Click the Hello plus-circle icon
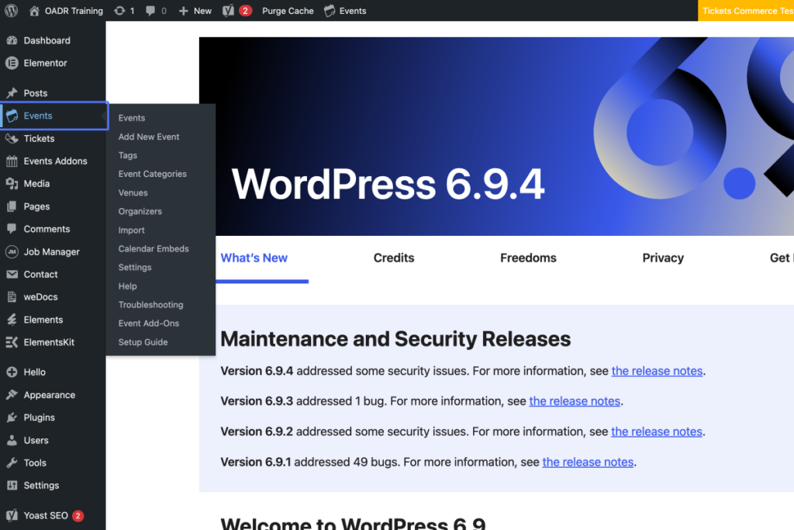 coord(12,372)
